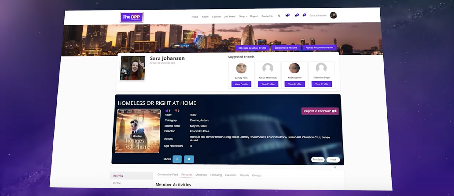Check the notifications bell icon
Viewport: 454px width, 196px height.
(x=304, y=15)
